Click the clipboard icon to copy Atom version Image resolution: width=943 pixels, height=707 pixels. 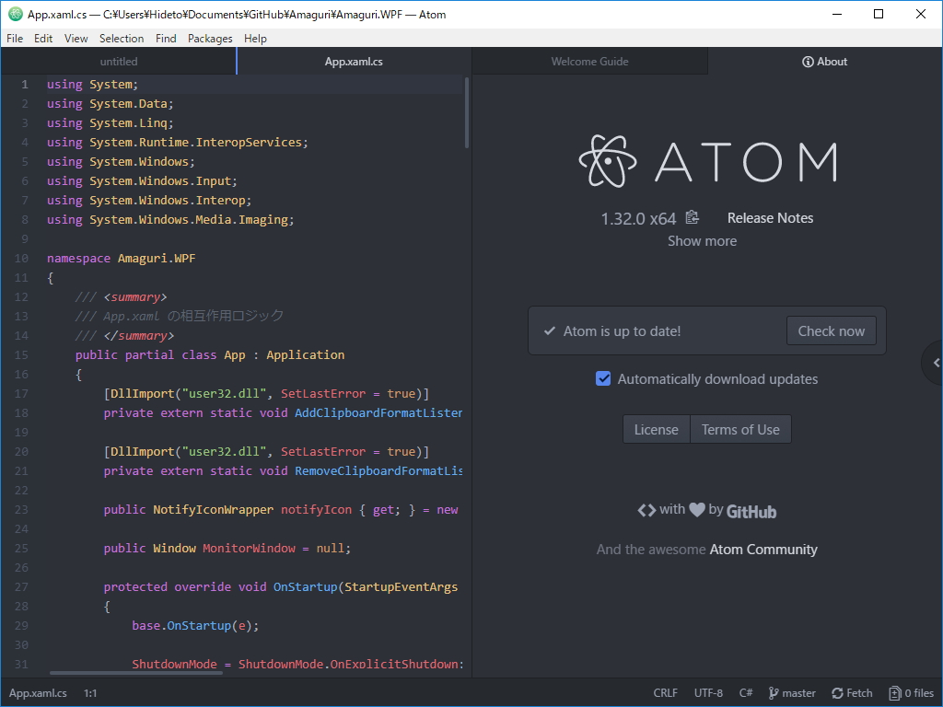pos(692,217)
